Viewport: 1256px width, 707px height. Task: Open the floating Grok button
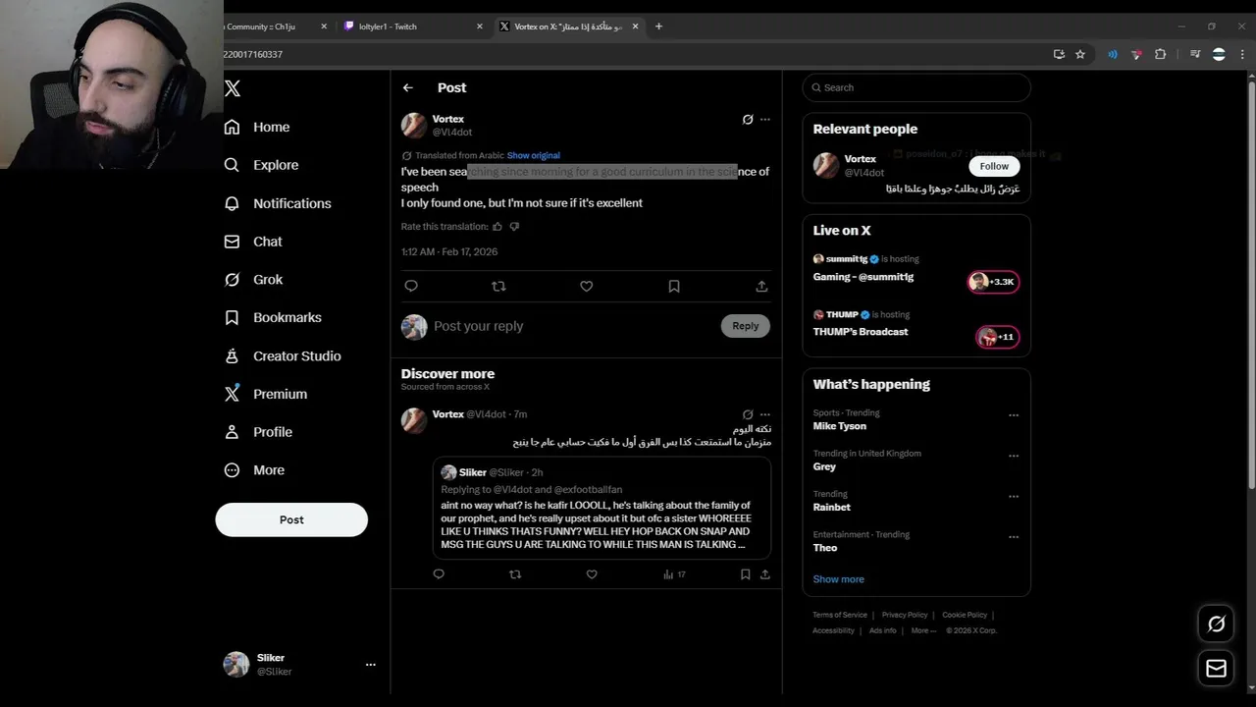[1216, 624]
